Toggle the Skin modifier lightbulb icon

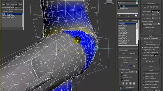(119, 6)
